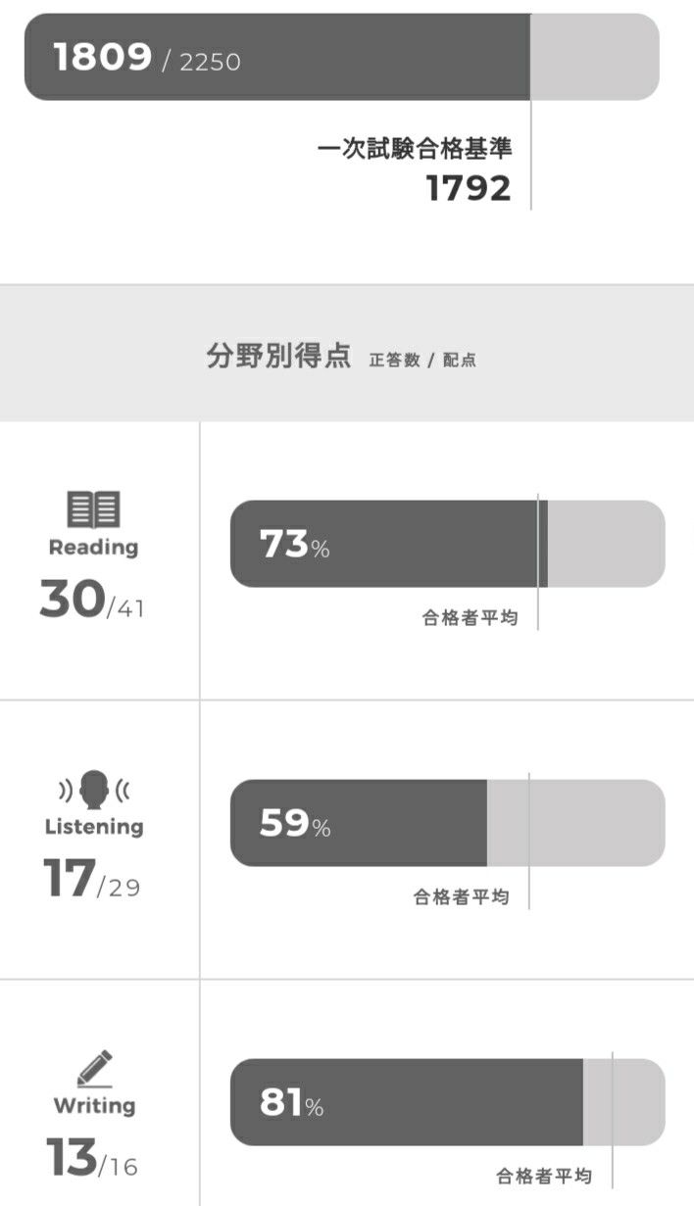Click the 正答数 / 配点 subtitle
Image resolution: width=694 pixels, height=1206 pixels.
pyautogui.click(x=422, y=360)
